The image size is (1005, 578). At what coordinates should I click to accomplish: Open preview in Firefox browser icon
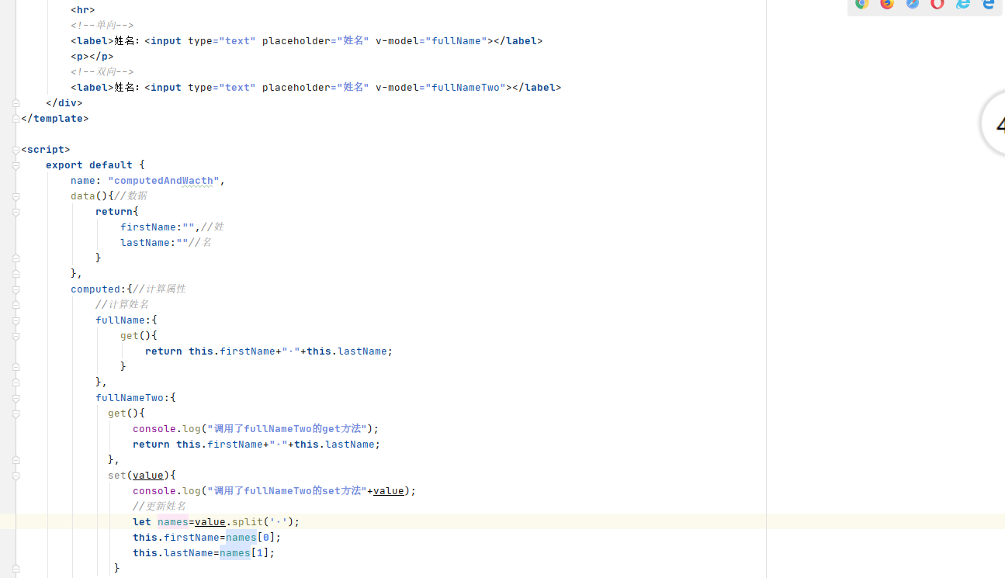pyautogui.click(x=887, y=3)
